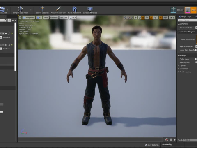Pause the preview playback
The height and width of the screenshot is (148, 197).
click(171, 140)
